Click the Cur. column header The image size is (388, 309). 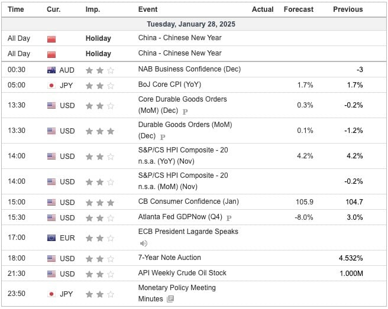click(x=54, y=9)
